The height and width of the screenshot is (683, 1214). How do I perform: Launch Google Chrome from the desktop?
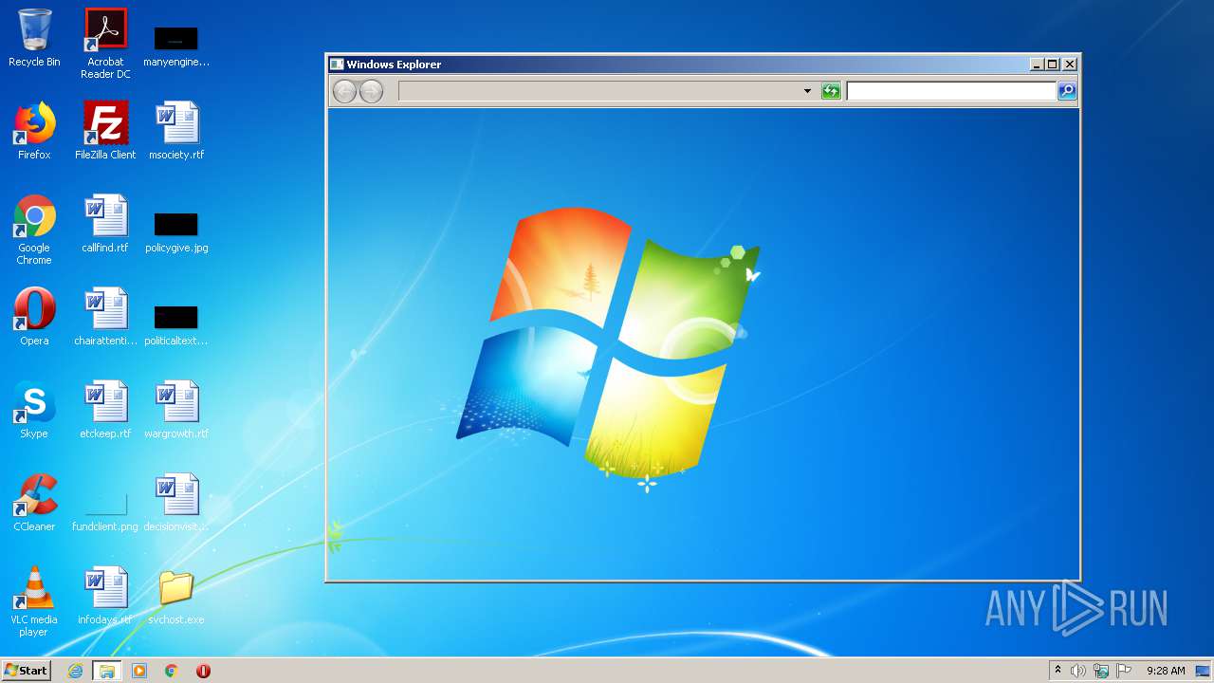(x=34, y=231)
